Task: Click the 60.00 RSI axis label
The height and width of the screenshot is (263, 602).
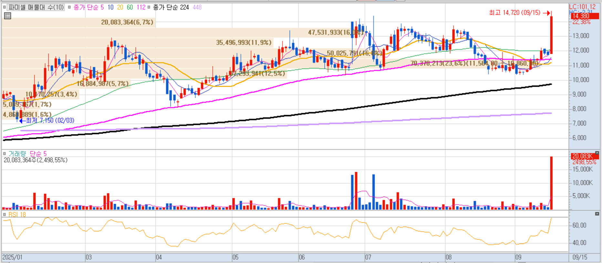Action: tap(579, 225)
